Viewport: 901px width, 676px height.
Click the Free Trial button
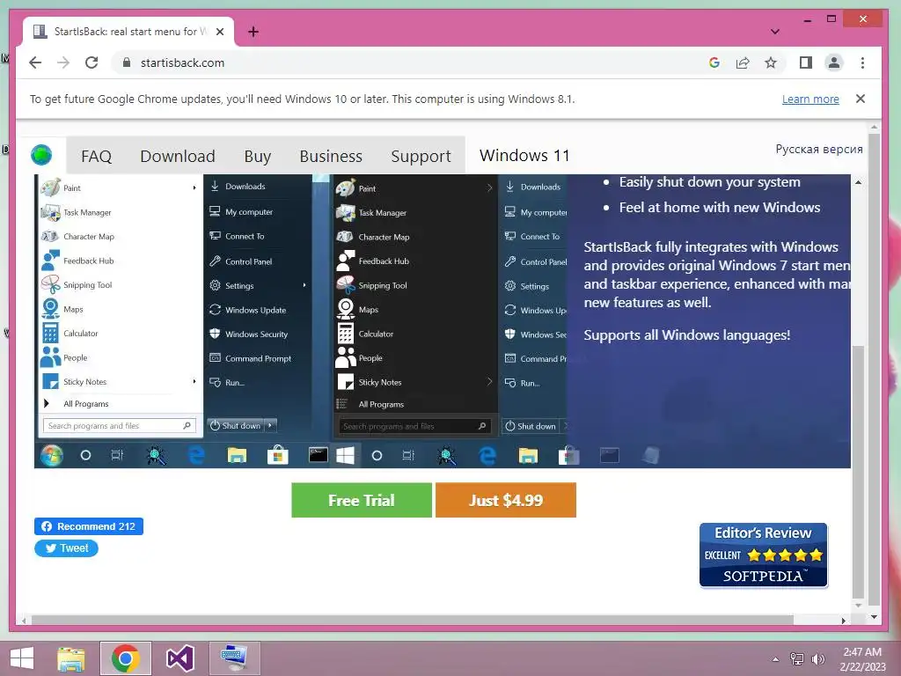[x=362, y=500]
